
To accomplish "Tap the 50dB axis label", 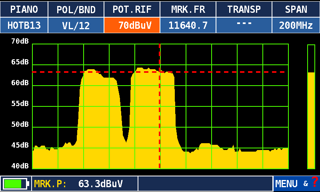I will (20, 124).
